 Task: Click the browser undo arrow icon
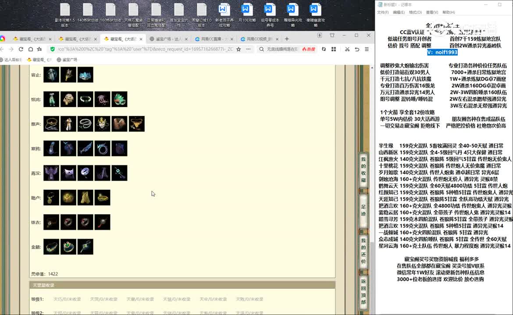[x=357, y=49]
